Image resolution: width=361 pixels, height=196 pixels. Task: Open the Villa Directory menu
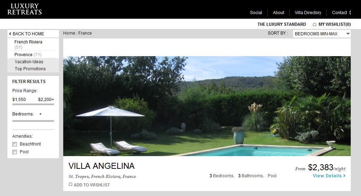point(308,13)
